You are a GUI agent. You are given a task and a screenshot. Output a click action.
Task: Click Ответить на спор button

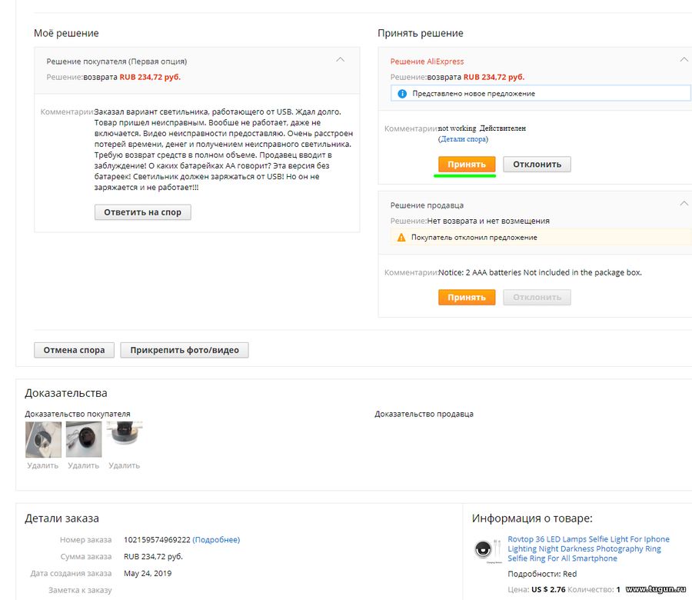click(142, 212)
